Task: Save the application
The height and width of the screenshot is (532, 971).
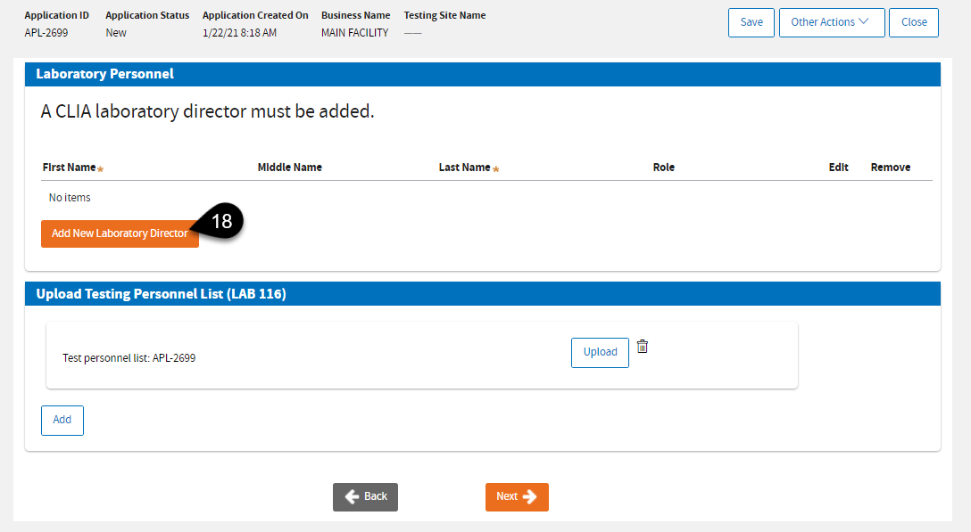Action: click(x=751, y=22)
